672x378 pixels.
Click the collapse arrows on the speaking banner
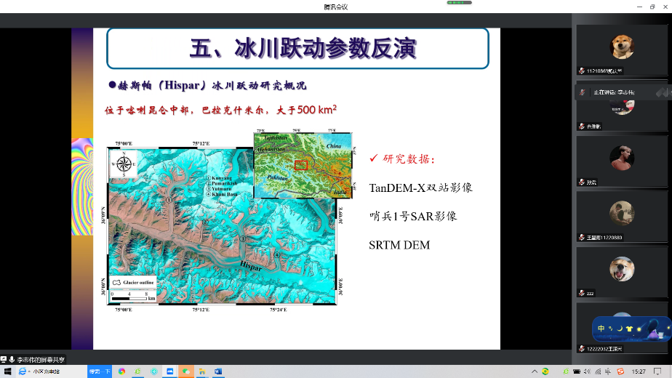pyautogui.click(x=663, y=92)
